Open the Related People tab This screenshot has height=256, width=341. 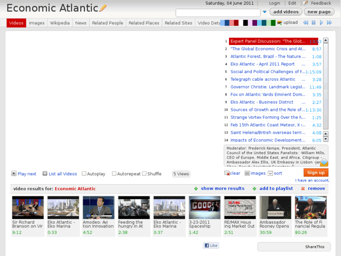click(107, 23)
